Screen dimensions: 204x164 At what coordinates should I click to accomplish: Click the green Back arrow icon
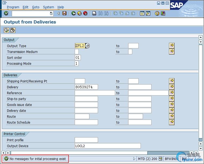[74, 13]
